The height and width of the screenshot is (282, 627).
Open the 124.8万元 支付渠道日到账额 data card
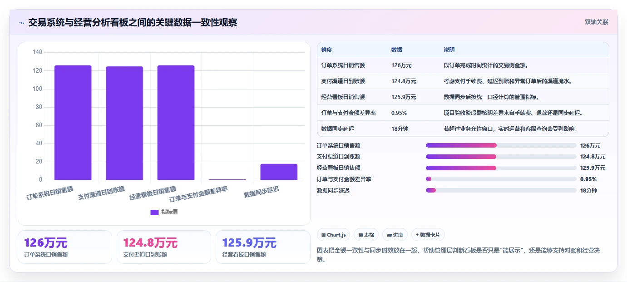pyautogui.click(x=164, y=247)
